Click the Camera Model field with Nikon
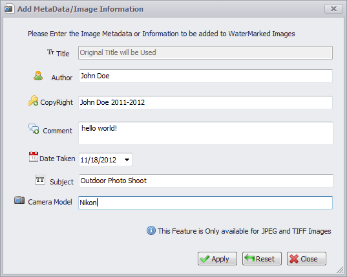 click(205, 203)
